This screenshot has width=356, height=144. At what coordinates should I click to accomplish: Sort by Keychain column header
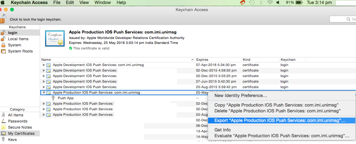click(x=293, y=60)
